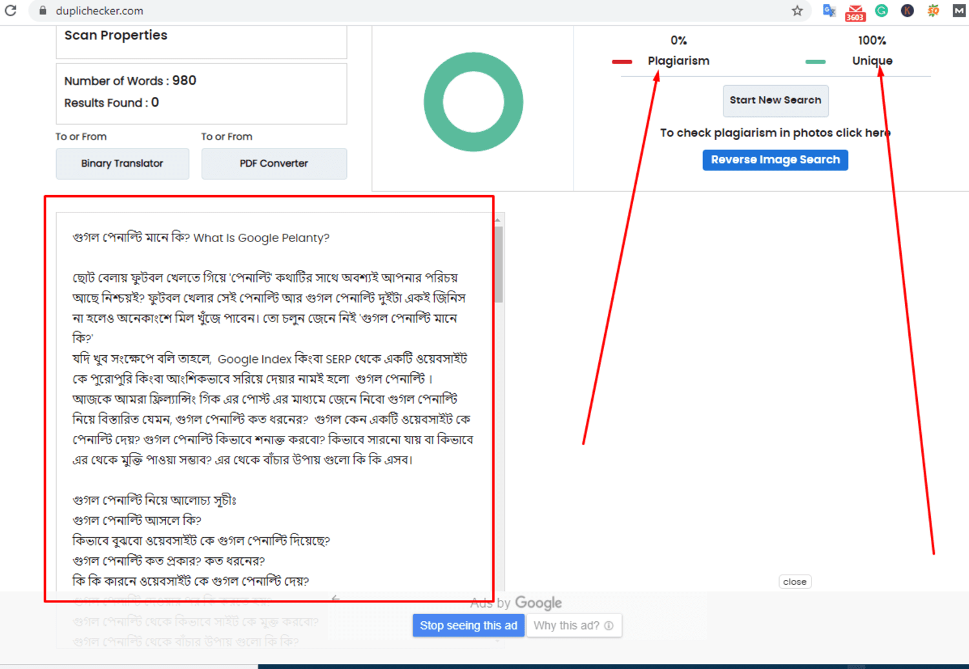This screenshot has height=669, width=969.
Task: Click Stop seeing this ad
Action: [468, 625]
